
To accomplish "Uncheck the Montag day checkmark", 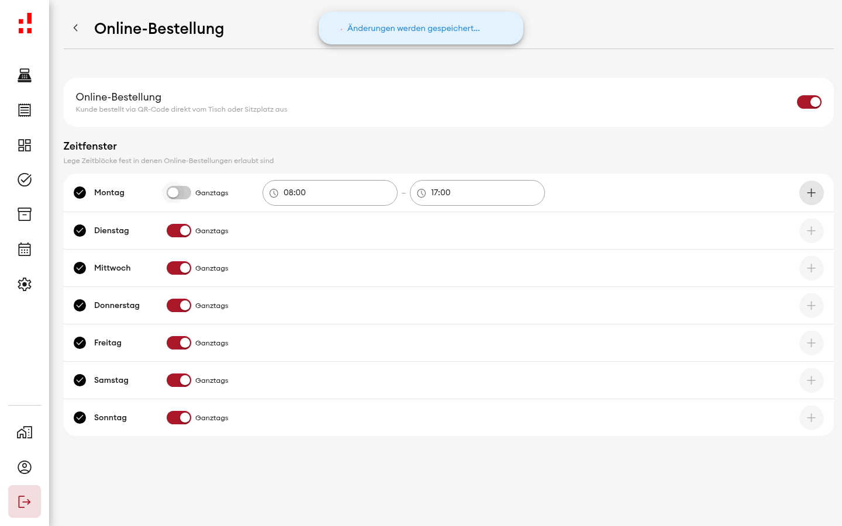I will coord(80,193).
